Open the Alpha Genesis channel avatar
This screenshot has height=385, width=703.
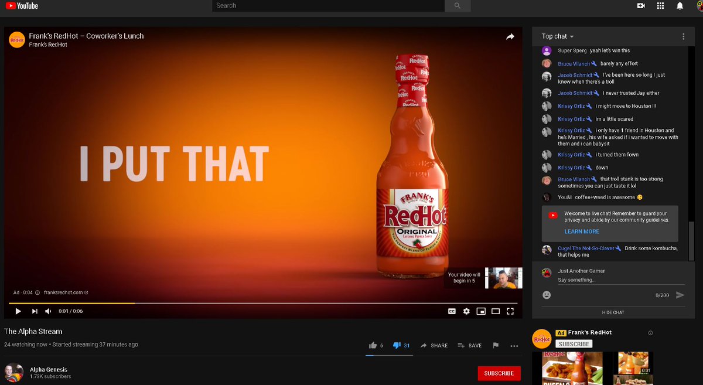pyautogui.click(x=13, y=373)
